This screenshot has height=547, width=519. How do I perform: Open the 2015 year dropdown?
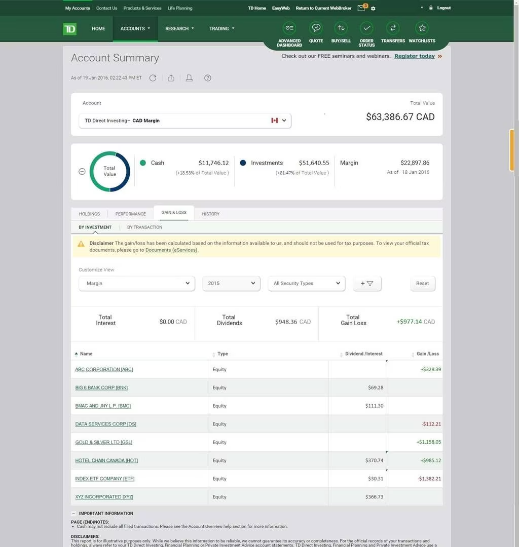pos(231,283)
